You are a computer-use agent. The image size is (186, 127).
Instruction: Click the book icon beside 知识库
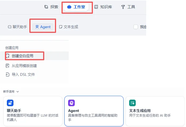[96, 7]
